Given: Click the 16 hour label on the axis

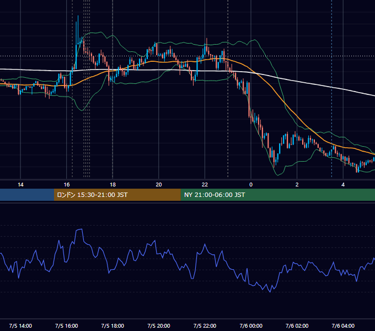Looking at the screenshot, I should [x=67, y=185].
